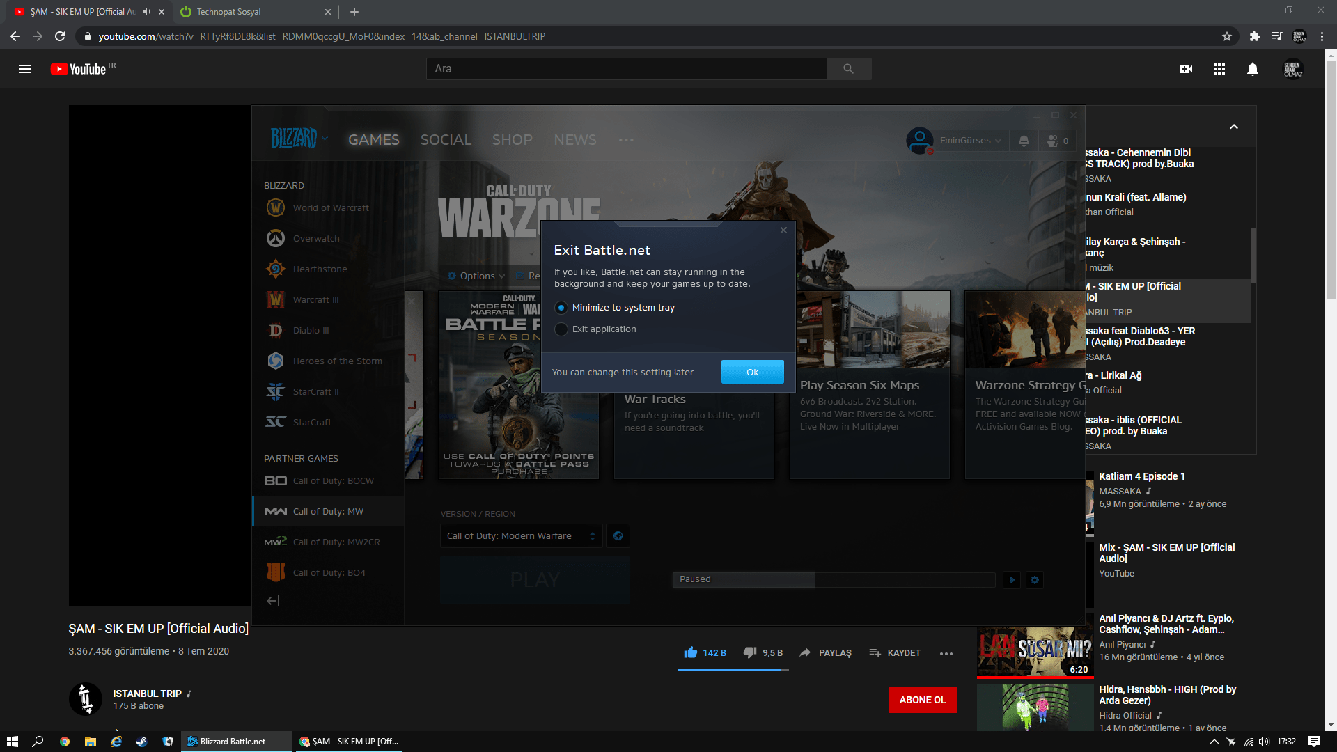Collapse the YouTube playlist panel chevron
The height and width of the screenshot is (752, 1337).
(x=1233, y=127)
